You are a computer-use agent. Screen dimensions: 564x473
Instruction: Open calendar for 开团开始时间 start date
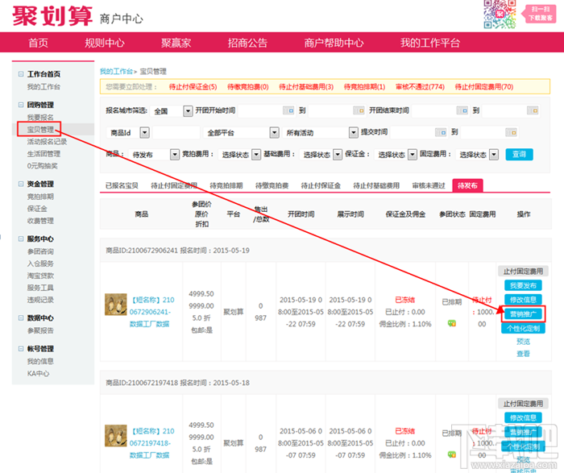[288, 110]
